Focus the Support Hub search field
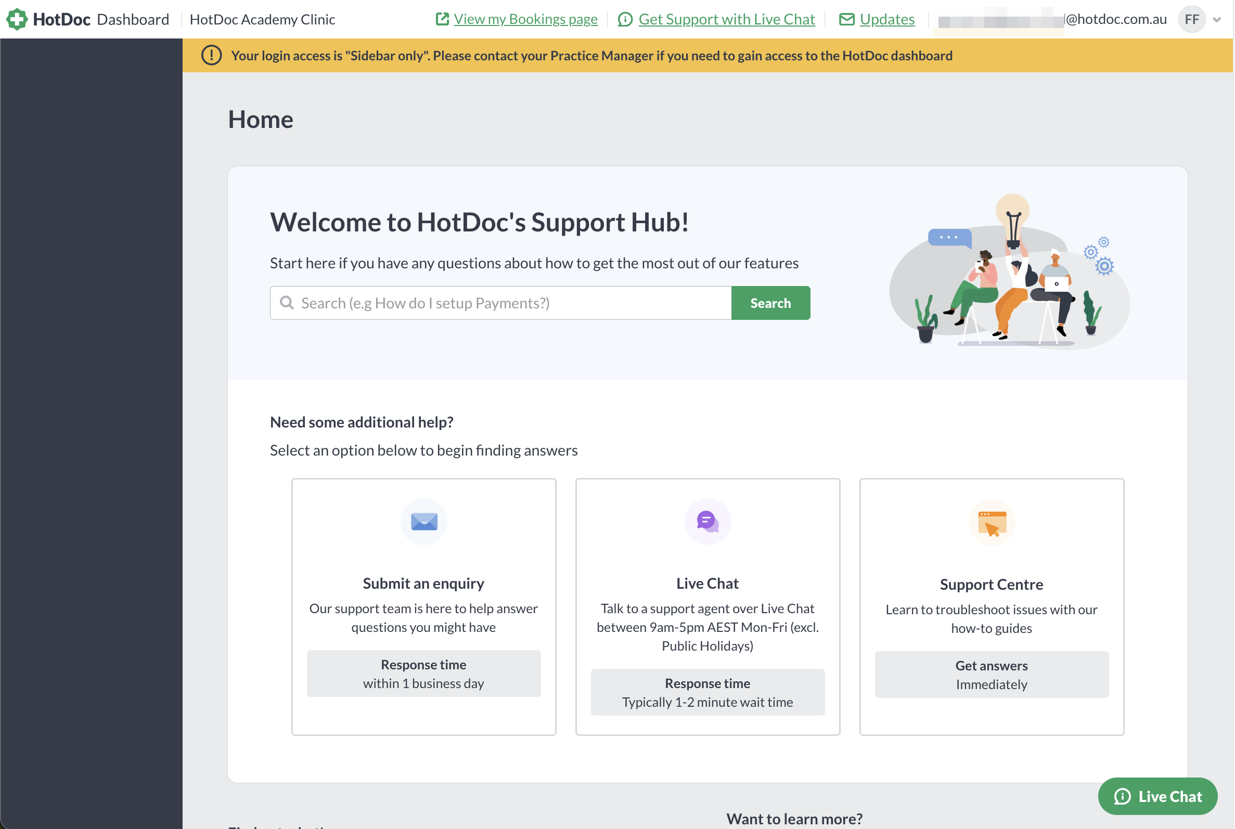This screenshot has height=829, width=1235. (x=500, y=303)
